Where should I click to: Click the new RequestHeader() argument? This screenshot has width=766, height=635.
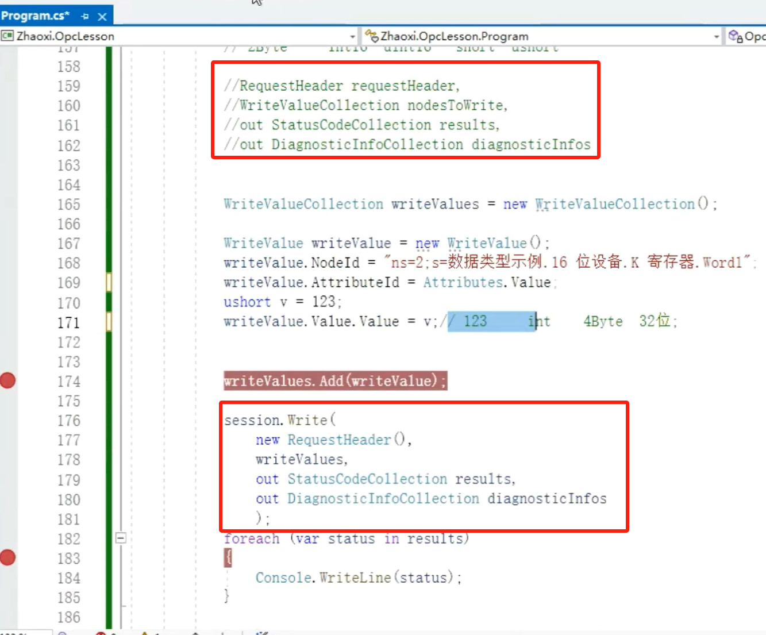pos(333,440)
